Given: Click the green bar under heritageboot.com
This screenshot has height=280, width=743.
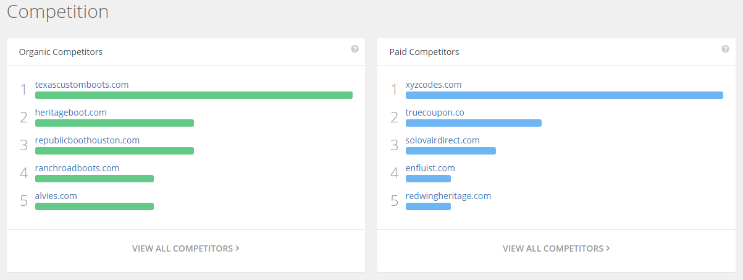Looking at the screenshot, I should tap(114, 123).
